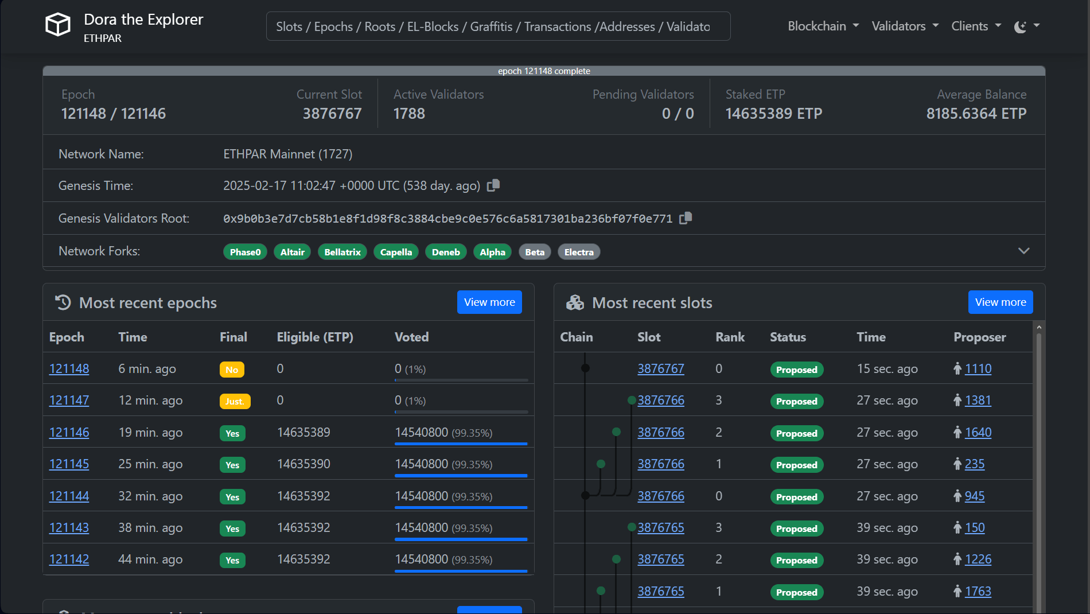Click View more for recent slots

pyautogui.click(x=1001, y=302)
